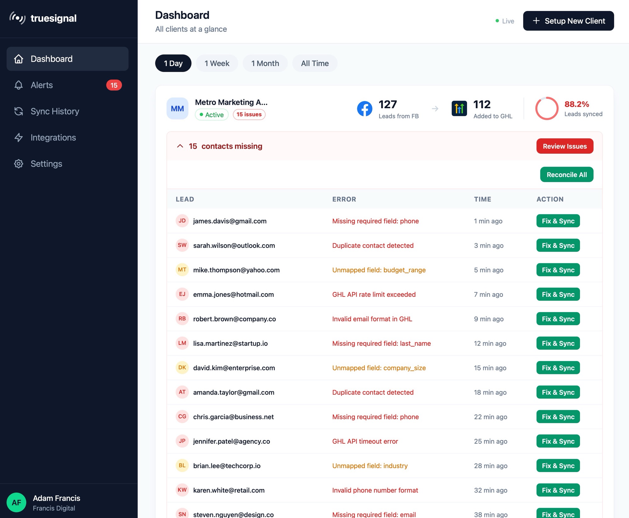Click the Facebook leads source icon
Image resolution: width=629 pixels, height=518 pixels.
point(365,108)
